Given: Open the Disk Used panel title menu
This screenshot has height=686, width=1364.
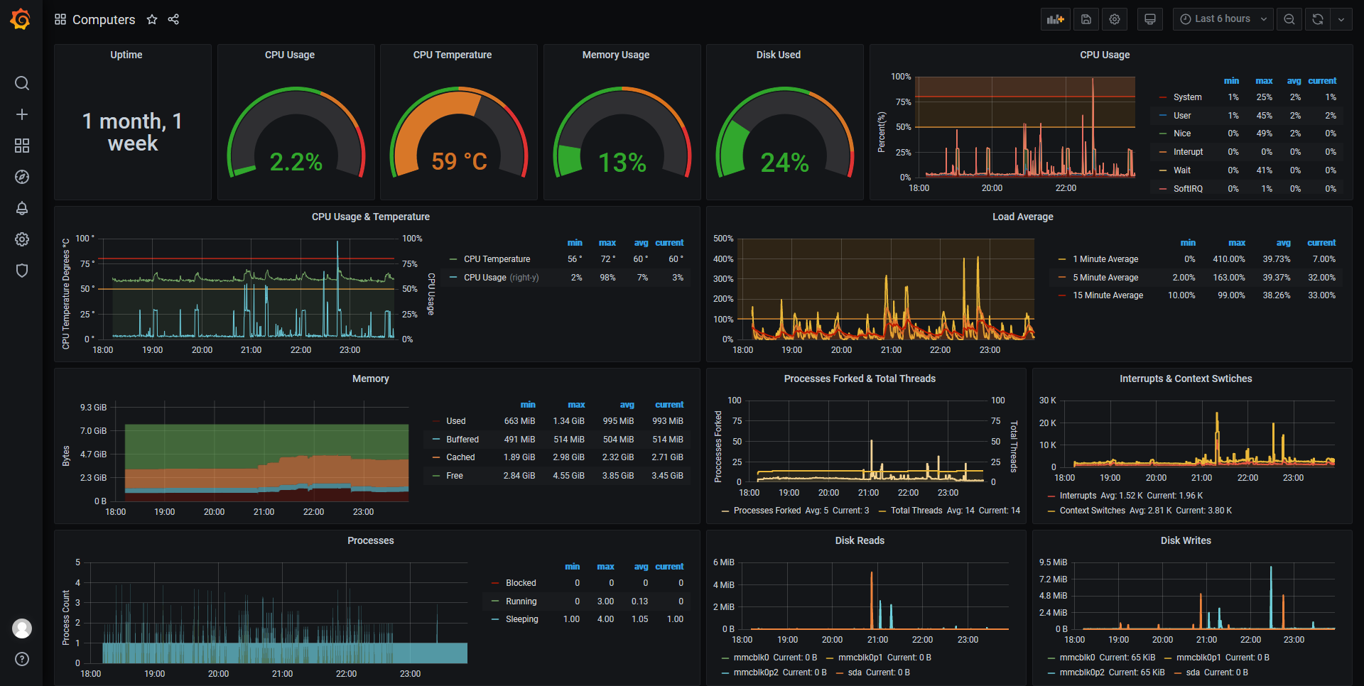Looking at the screenshot, I should click(779, 55).
